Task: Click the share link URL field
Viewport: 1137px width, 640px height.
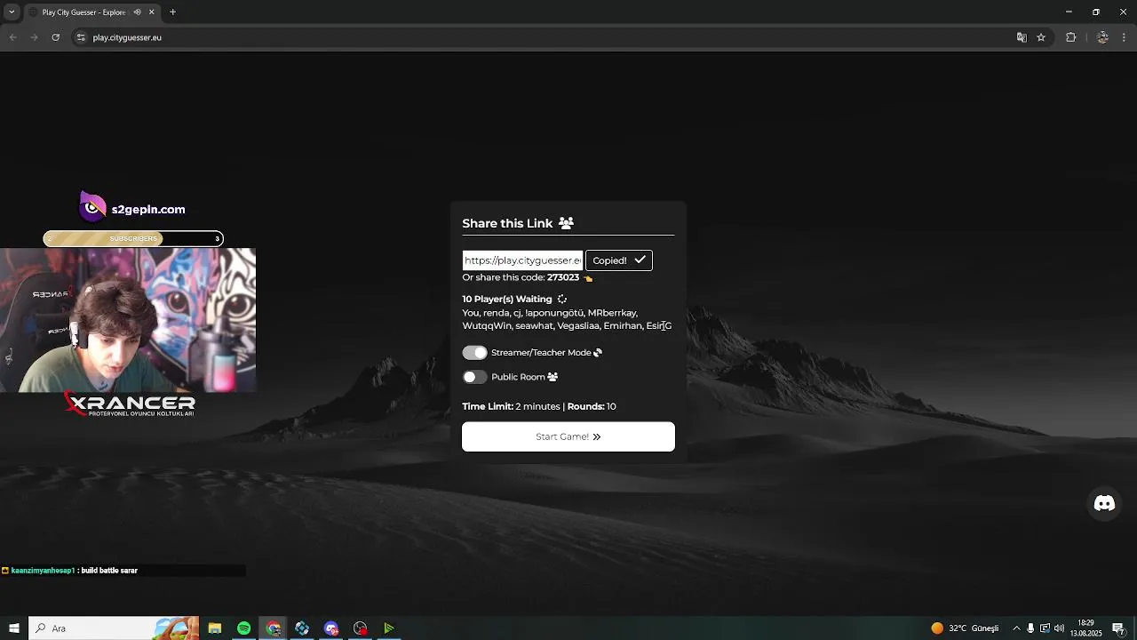Action: (522, 260)
